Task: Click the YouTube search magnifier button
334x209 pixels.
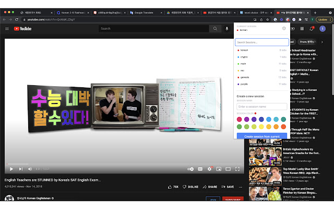Action: [215, 29]
